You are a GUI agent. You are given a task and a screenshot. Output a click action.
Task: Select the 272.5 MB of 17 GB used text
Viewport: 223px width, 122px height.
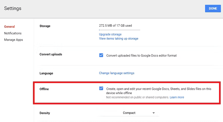point(115,26)
